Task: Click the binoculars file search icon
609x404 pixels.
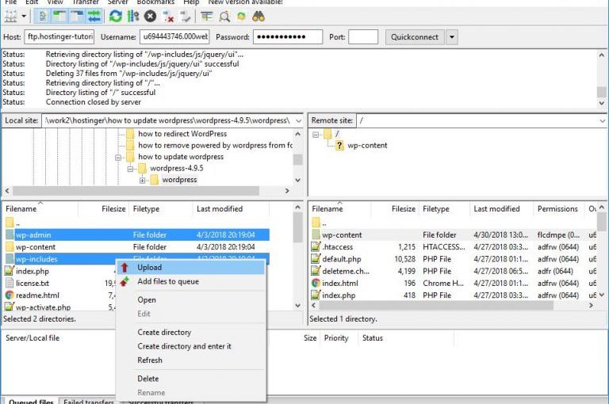Action: [259, 16]
